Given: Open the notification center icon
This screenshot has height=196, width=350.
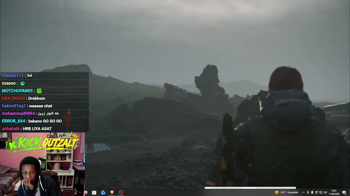Looking at the screenshot, I should click(344, 192).
